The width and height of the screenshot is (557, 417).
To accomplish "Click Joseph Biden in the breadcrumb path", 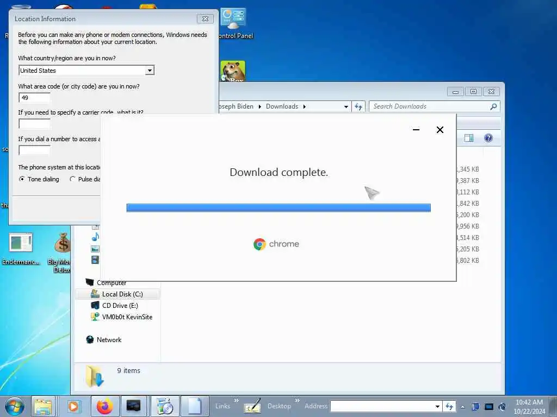I will point(236,106).
